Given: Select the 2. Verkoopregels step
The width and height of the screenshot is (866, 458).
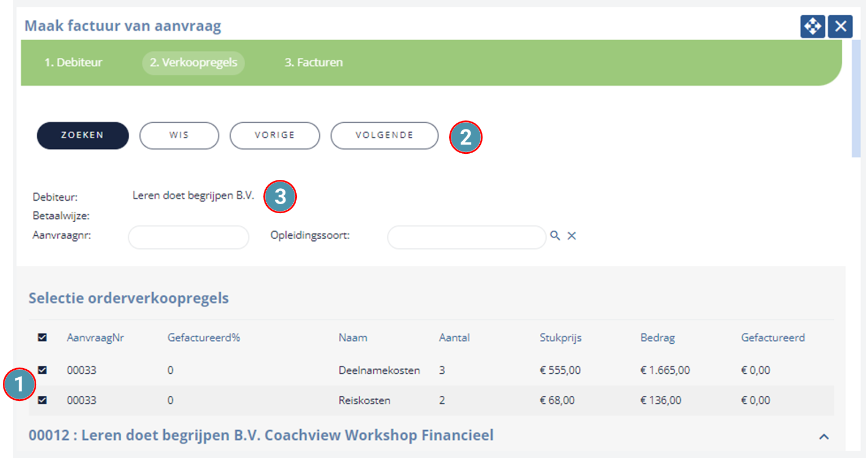Looking at the screenshot, I should click(193, 62).
